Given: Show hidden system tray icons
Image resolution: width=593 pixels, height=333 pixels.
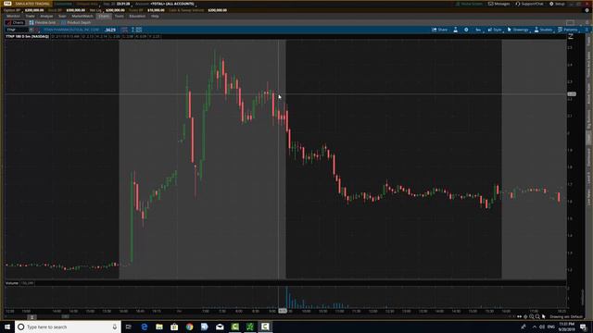Looking at the screenshot, I should click(x=535, y=327).
